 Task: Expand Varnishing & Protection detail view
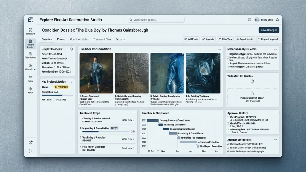tap(128, 139)
